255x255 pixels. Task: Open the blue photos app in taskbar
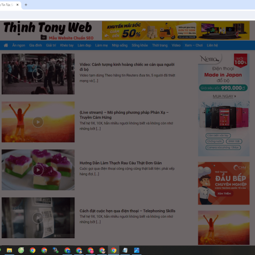tap(137, 250)
